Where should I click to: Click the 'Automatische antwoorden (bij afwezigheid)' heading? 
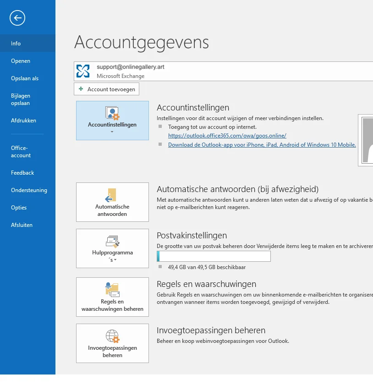(x=238, y=189)
